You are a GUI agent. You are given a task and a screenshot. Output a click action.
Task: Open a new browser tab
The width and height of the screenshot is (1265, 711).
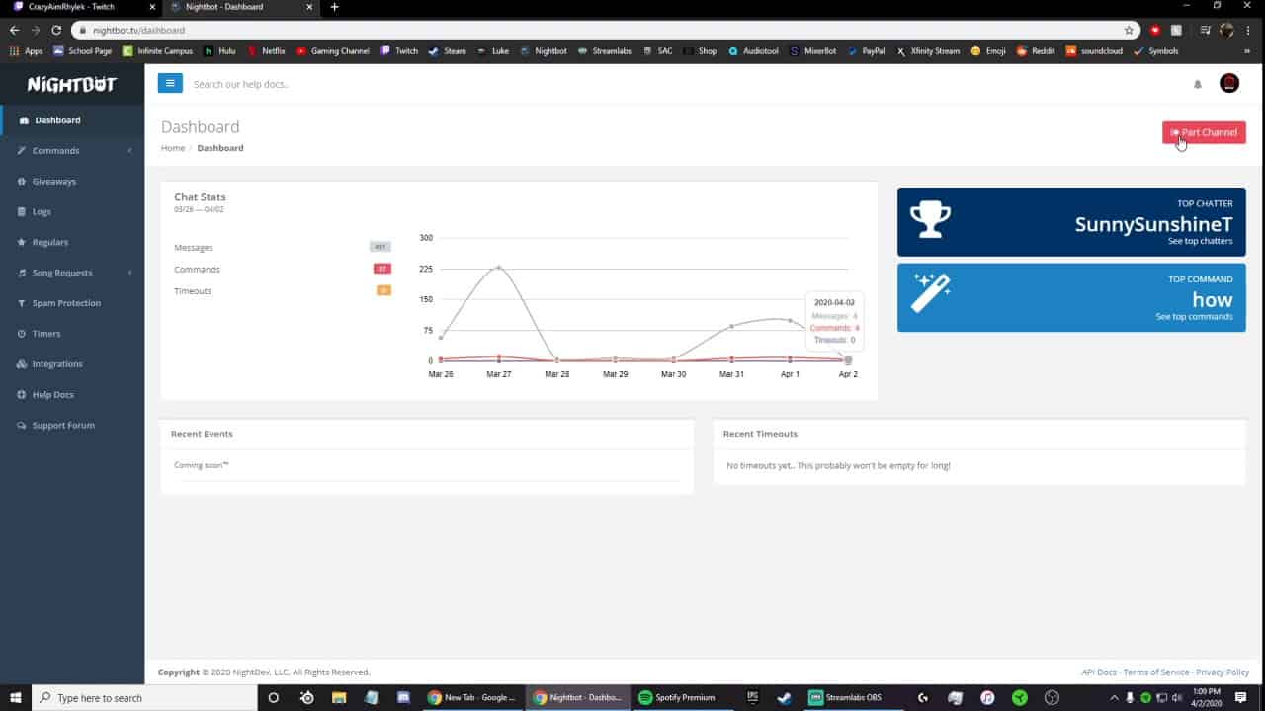[x=334, y=7]
